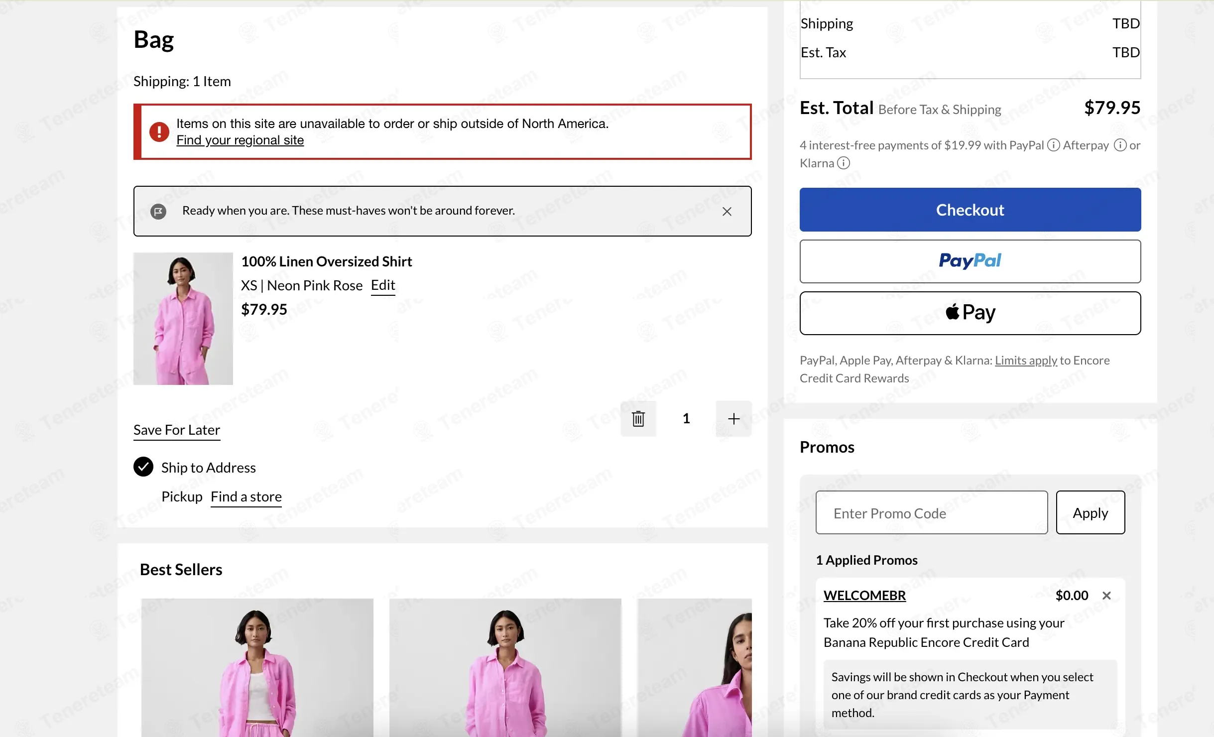The height and width of the screenshot is (737, 1214).
Task: Click Find your regional site link
Action: pos(240,140)
